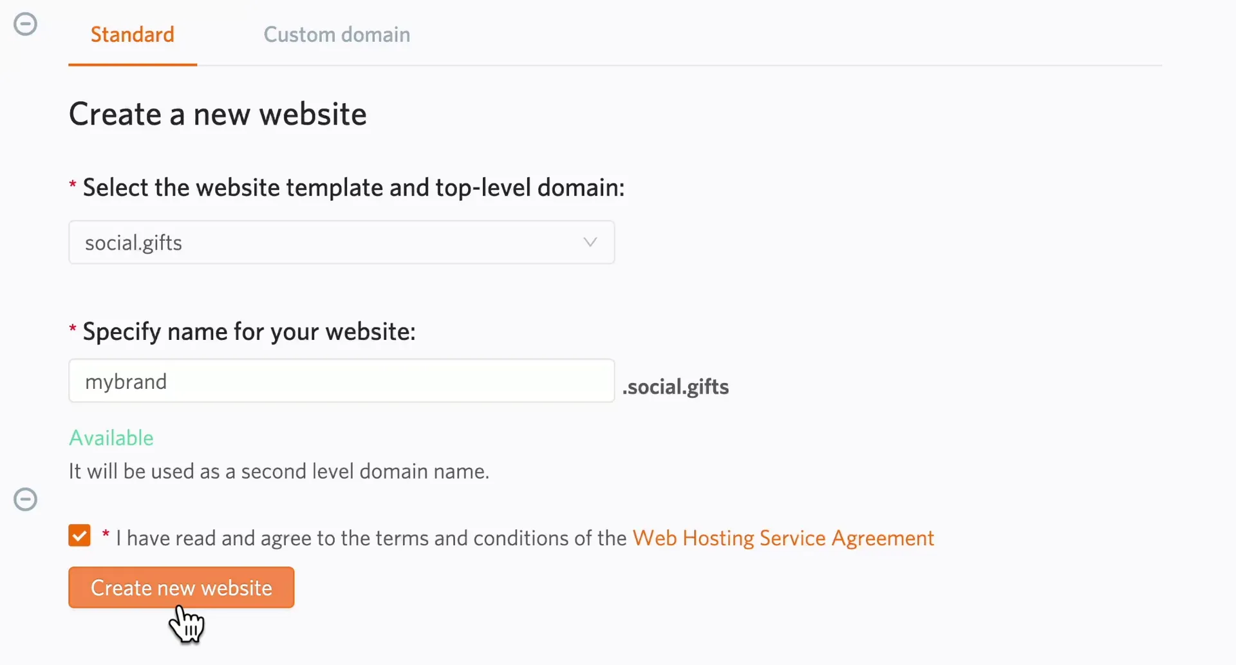Screen dimensions: 1236x665
Task: Click the "Select the website template" label
Action: [353, 188]
